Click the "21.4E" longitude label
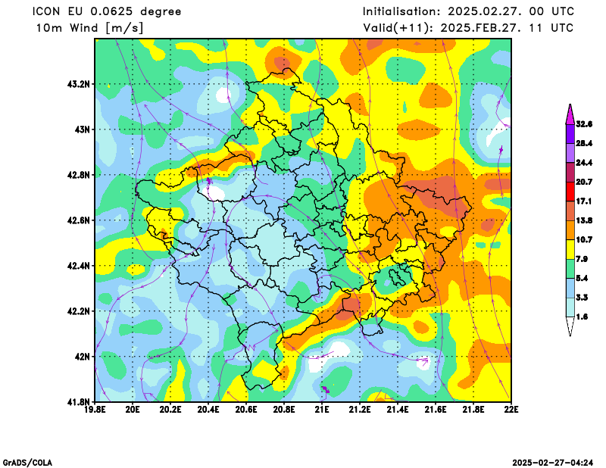 pyautogui.click(x=398, y=409)
